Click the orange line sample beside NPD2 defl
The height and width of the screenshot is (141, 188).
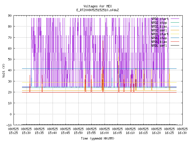tap(175, 30)
